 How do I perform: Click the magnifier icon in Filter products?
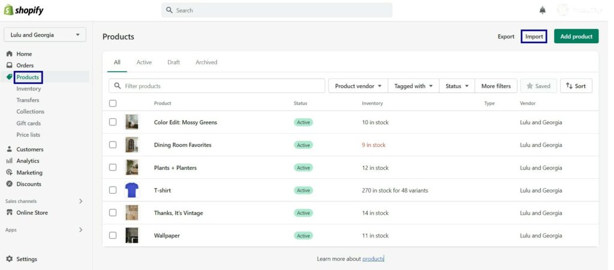118,86
